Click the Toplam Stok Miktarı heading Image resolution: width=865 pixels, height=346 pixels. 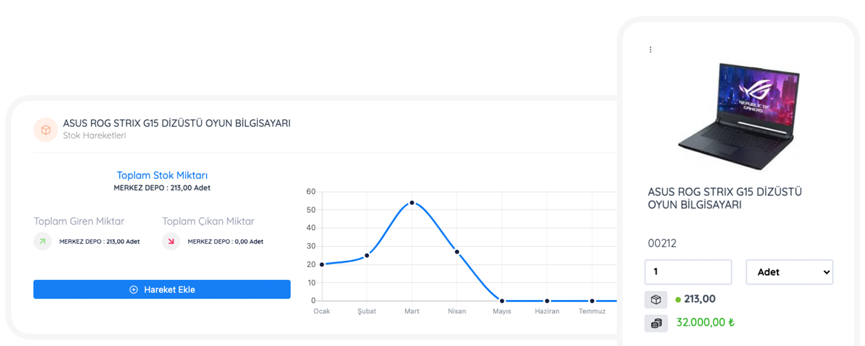coord(162,175)
